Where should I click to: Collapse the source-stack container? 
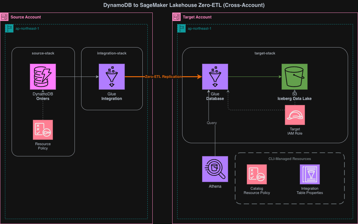click(x=43, y=53)
